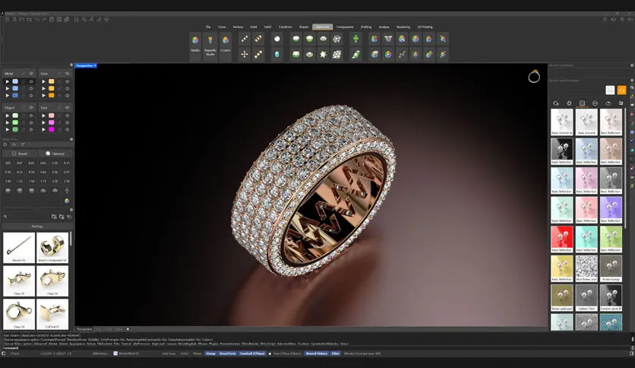Click the refresh icon right of the search box
The image size is (635, 368).
[x=69, y=217]
